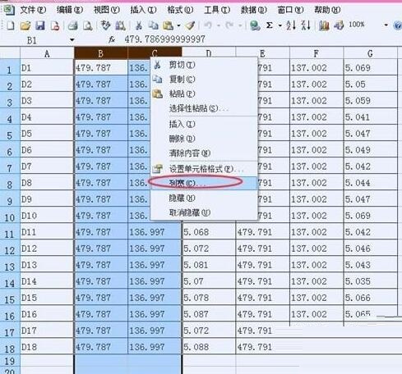Click the Sort Ascending icon
This screenshot has height=374, width=402.
pyautogui.click(x=291, y=25)
